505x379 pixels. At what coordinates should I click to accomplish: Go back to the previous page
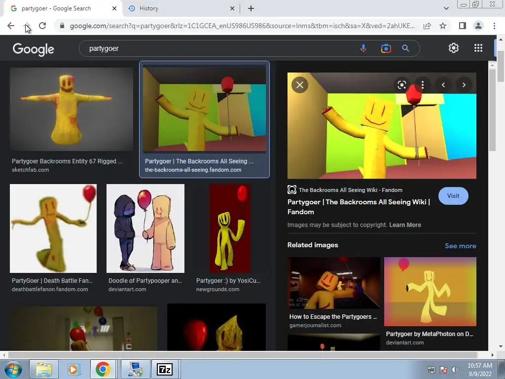coord(11,26)
